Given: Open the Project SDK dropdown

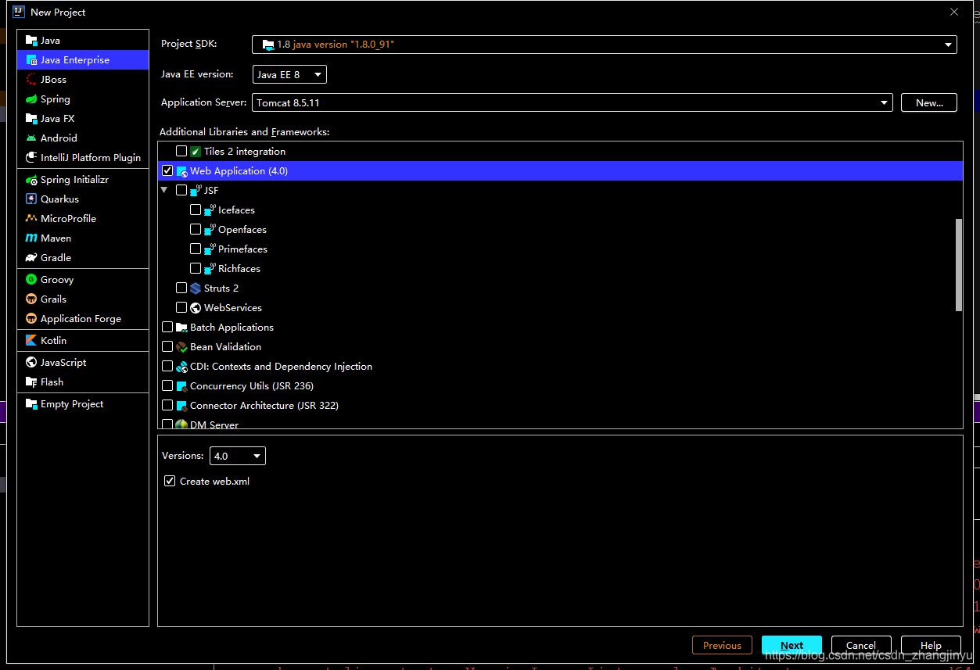Looking at the screenshot, I should click(604, 45).
